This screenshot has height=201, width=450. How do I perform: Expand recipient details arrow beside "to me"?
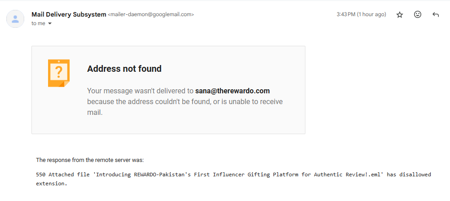[50, 24]
